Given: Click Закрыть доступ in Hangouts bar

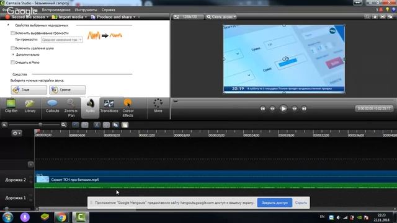Looking at the screenshot, I should [x=275, y=203].
